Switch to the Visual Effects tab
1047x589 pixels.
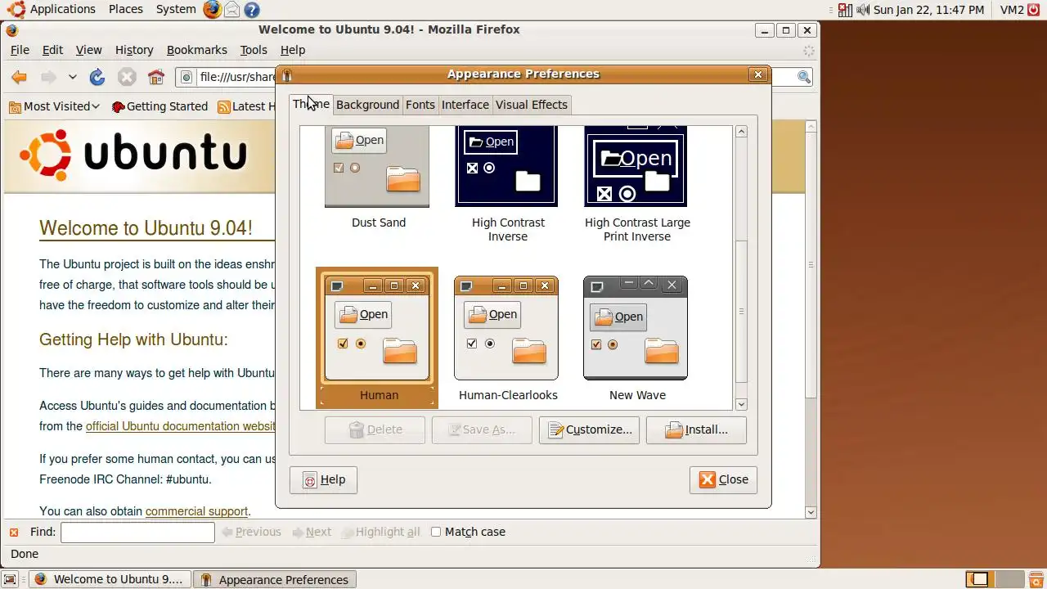(531, 105)
